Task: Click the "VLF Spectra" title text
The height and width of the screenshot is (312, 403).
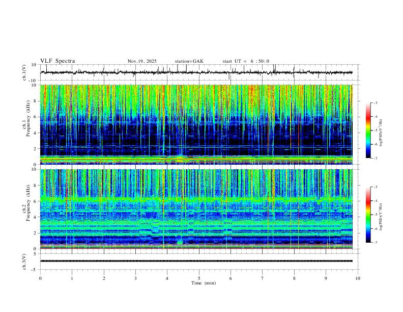Action: pos(57,61)
